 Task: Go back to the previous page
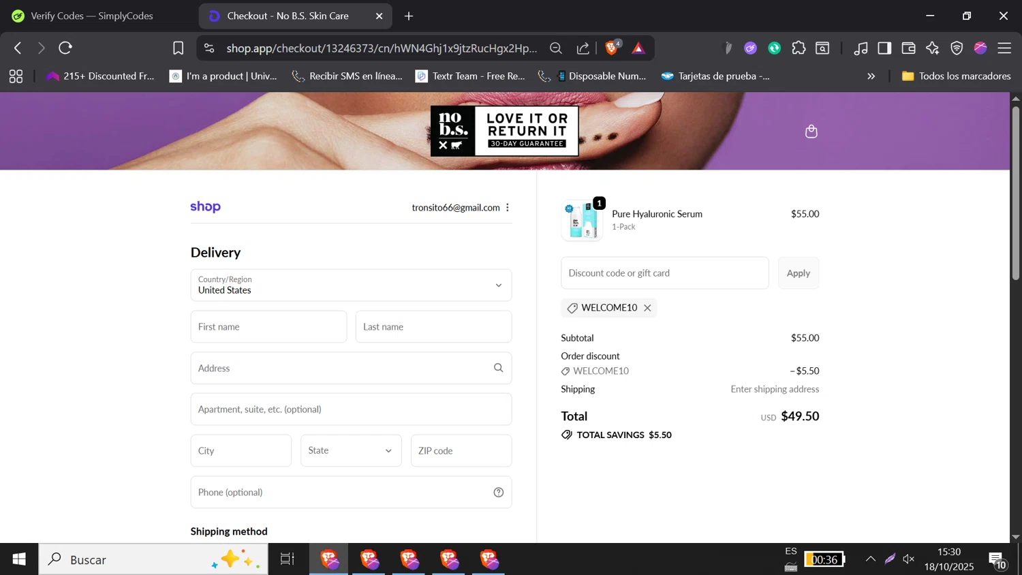tap(18, 48)
